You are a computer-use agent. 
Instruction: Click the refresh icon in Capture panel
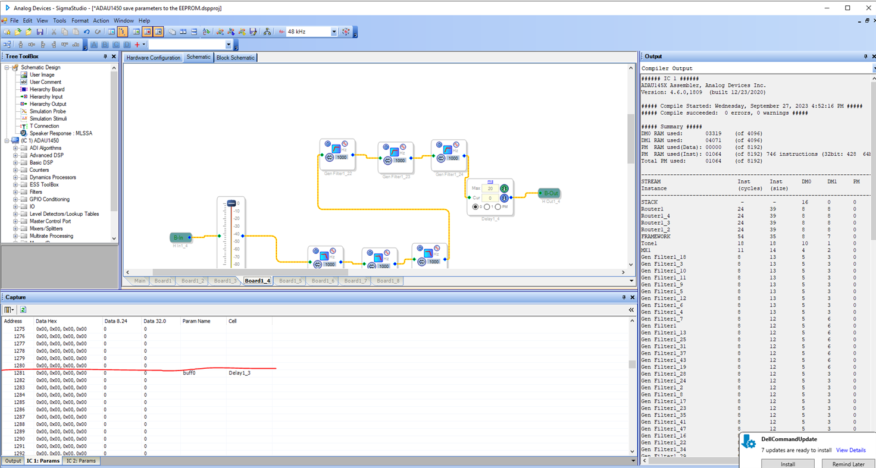pos(23,309)
